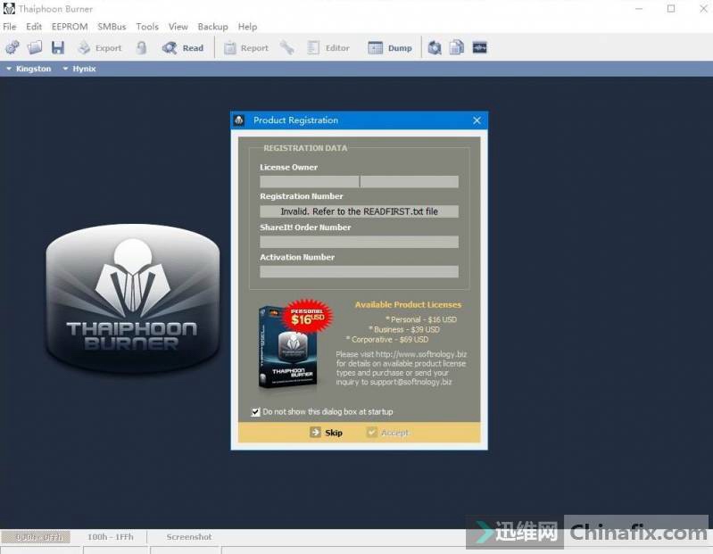
Task: Click the ShareIt! Order Number field
Action: tap(359, 242)
